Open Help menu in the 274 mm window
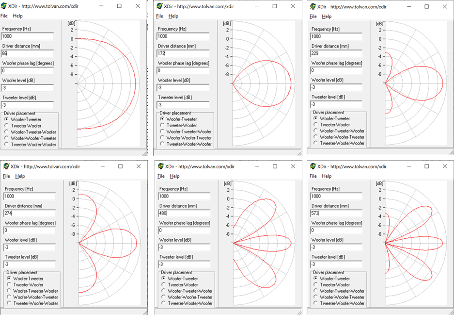454x315 pixels. click(20, 176)
